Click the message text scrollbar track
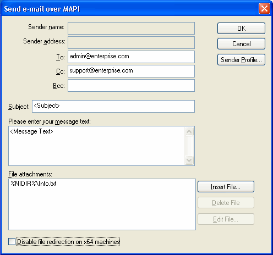The image size is (273, 255). click(x=189, y=146)
